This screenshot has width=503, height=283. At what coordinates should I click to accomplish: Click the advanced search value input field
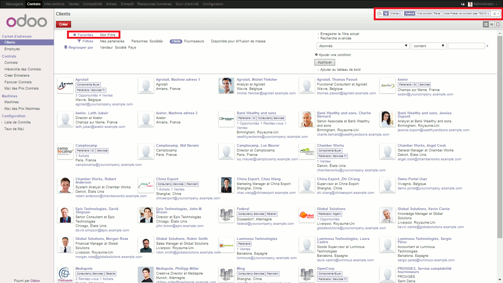[466, 46]
